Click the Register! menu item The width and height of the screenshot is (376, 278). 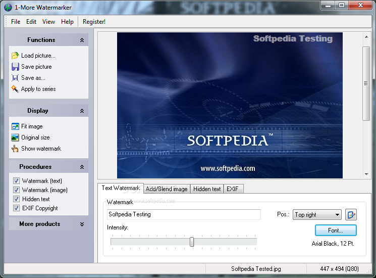click(94, 22)
